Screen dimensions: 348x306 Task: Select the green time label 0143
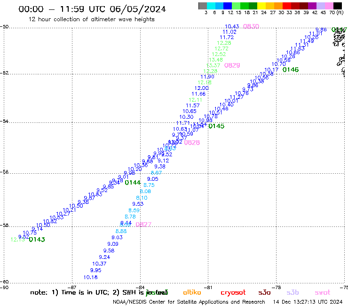coord(37,240)
